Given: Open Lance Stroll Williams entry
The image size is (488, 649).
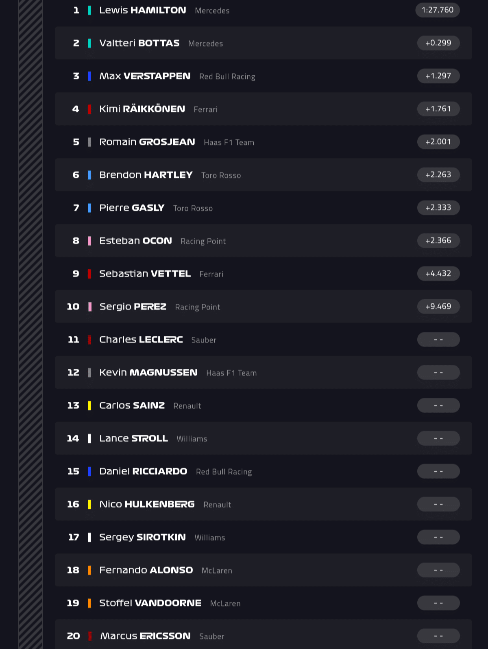Looking at the screenshot, I should pyautogui.click(x=264, y=438).
